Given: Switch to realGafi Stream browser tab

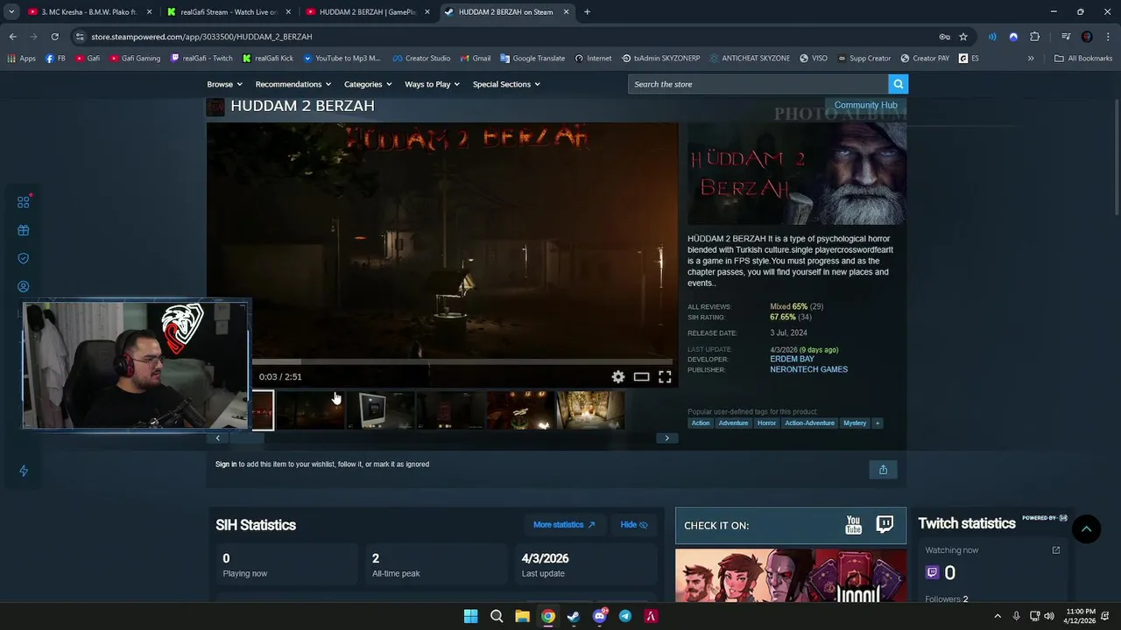Looking at the screenshot, I should tap(229, 12).
